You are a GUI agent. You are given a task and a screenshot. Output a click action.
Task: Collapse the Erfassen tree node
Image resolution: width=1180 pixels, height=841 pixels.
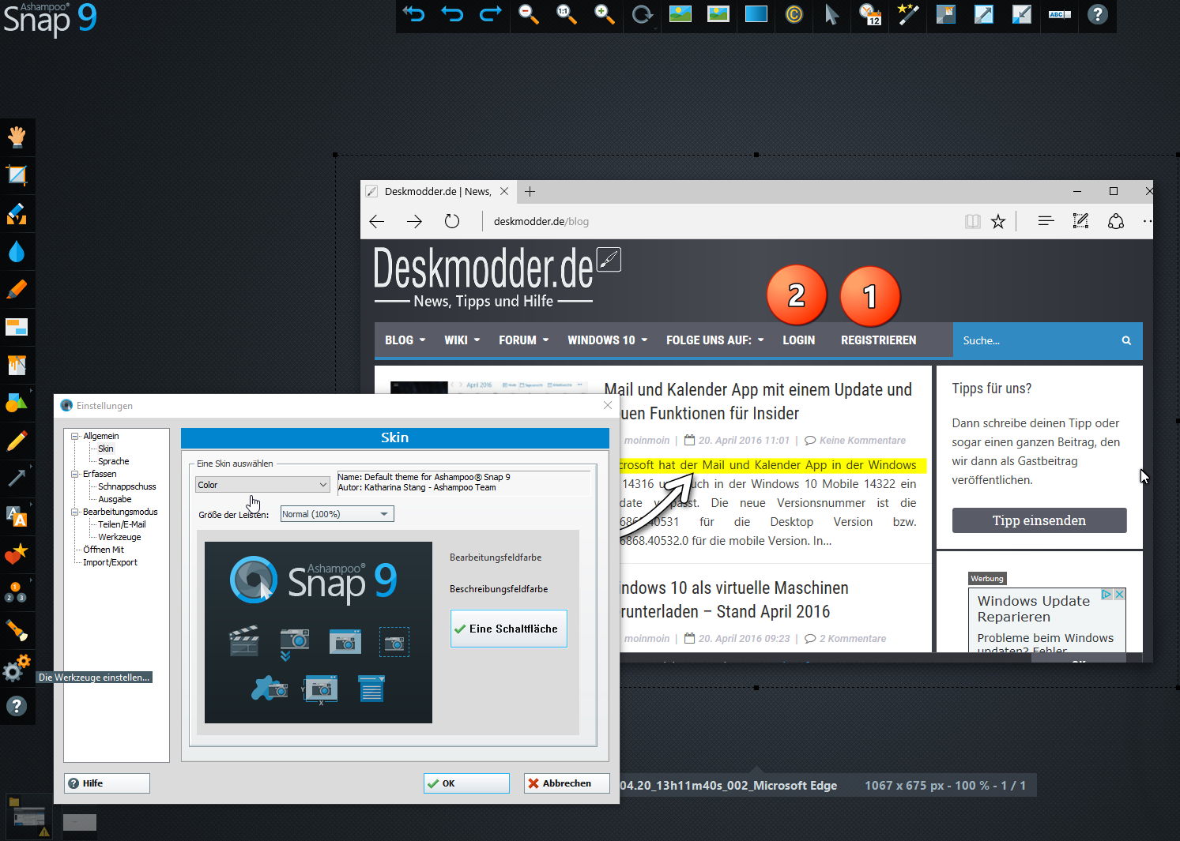click(x=75, y=474)
